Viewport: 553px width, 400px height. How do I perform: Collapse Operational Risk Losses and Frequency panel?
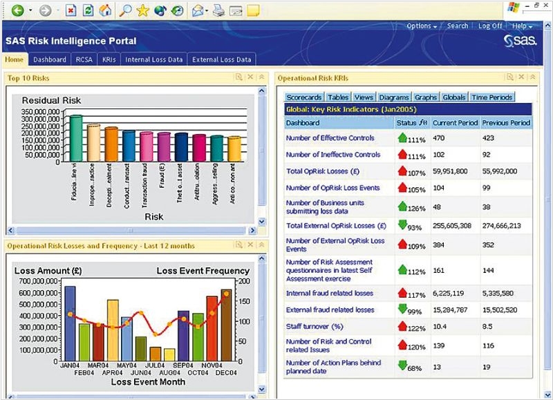[x=261, y=245]
